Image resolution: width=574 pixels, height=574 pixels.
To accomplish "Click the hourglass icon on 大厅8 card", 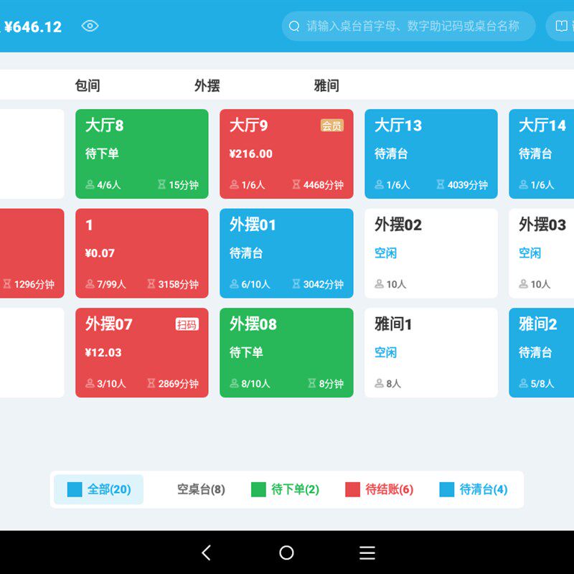I will (161, 184).
